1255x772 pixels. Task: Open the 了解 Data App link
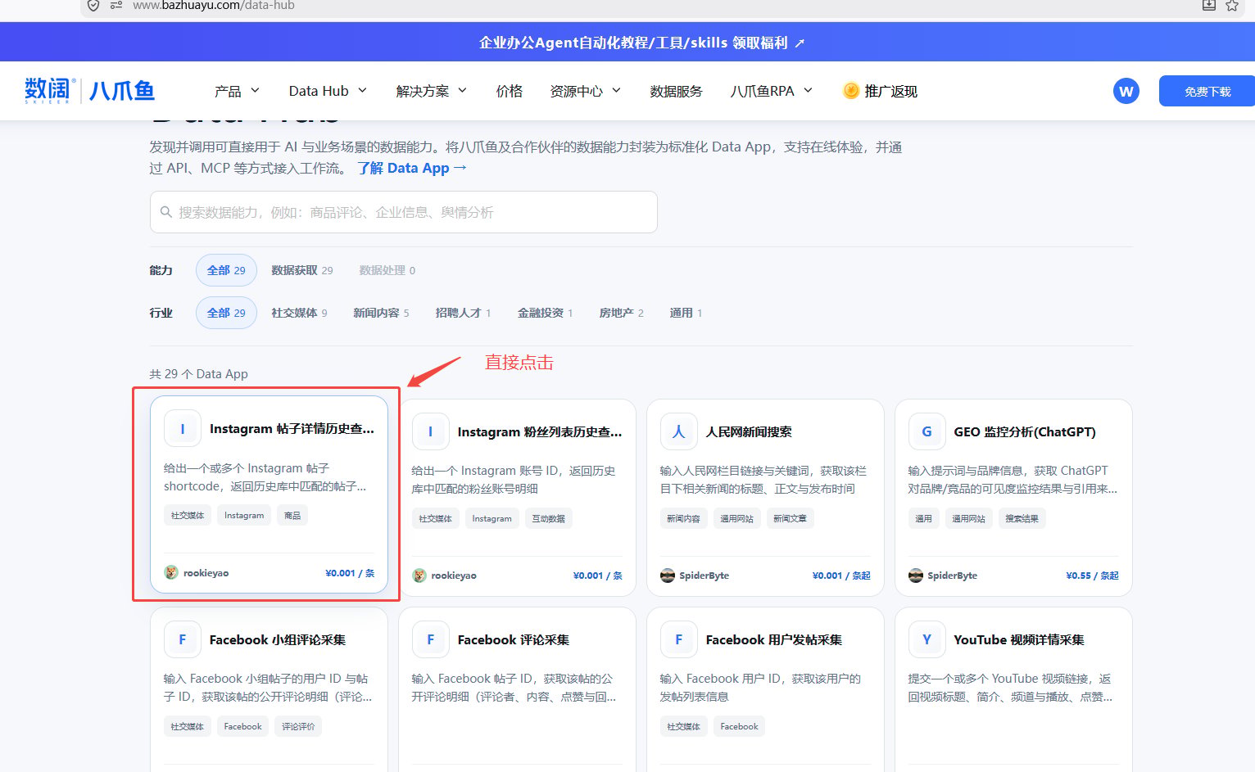[x=412, y=168]
